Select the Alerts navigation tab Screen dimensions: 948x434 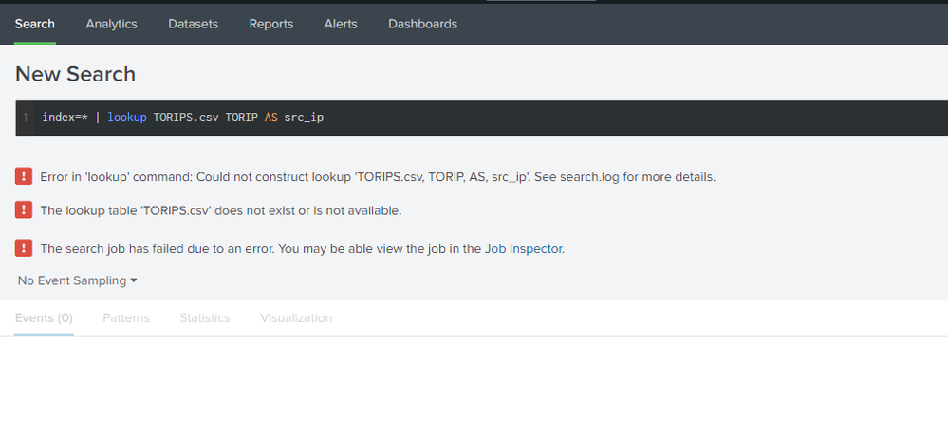tap(341, 24)
